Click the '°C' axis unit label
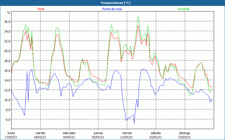The width and height of the screenshot is (225, 140). pyautogui.click(x=9, y=13)
